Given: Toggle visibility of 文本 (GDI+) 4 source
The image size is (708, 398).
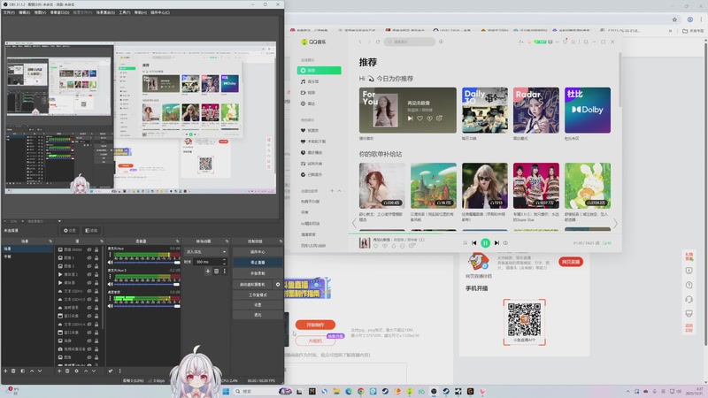Looking at the screenshot, I should [89, 325].
